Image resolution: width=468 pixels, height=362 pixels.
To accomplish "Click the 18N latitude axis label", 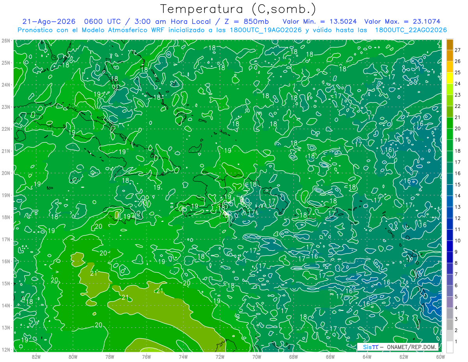I will pos(6,217).
